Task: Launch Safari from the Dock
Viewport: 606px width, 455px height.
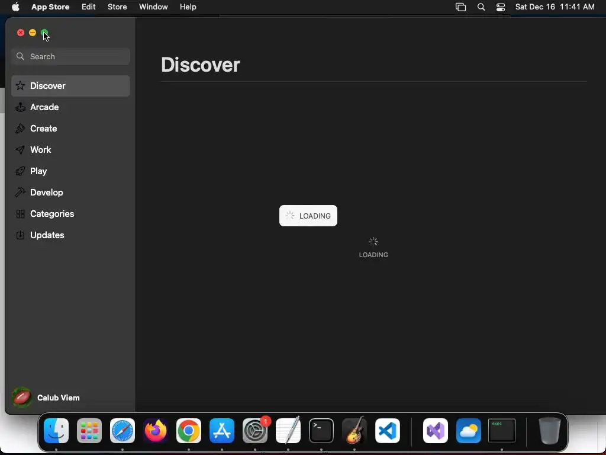Action: point(123,431)
